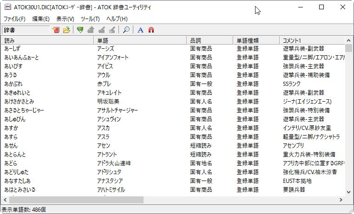Click comment 重火力兵装-特別装備

(309, 154)
